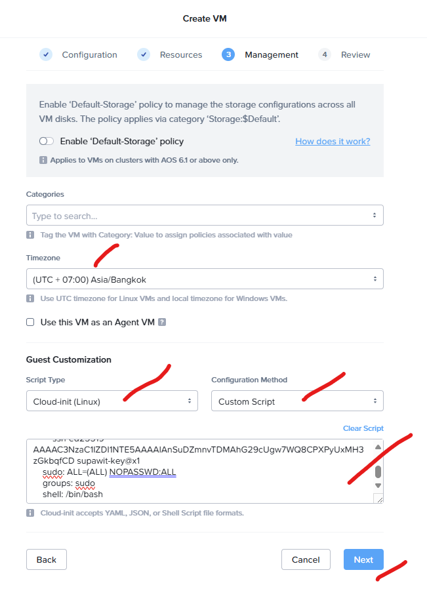Viewport: 427px width, 606px height.
Task: Click info icon beside Cloud-init formats note
Action: tap(30, 513)
